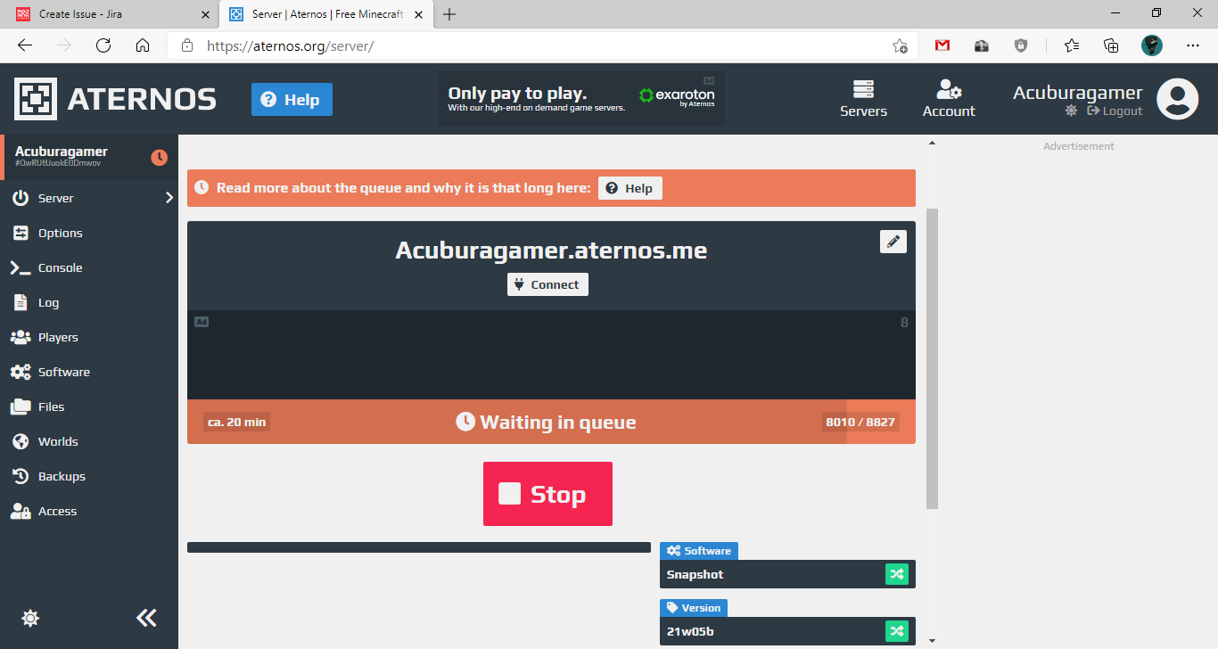Click the scroll up arrow of the page
The height and width of the screenshot is (649, 1218).
(933, 143)
